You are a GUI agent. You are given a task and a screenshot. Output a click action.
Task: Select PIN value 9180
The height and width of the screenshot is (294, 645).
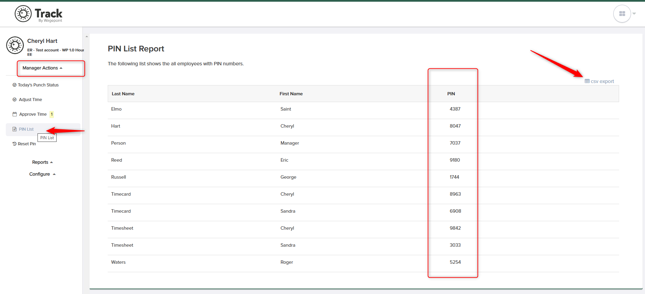[455, 160]
